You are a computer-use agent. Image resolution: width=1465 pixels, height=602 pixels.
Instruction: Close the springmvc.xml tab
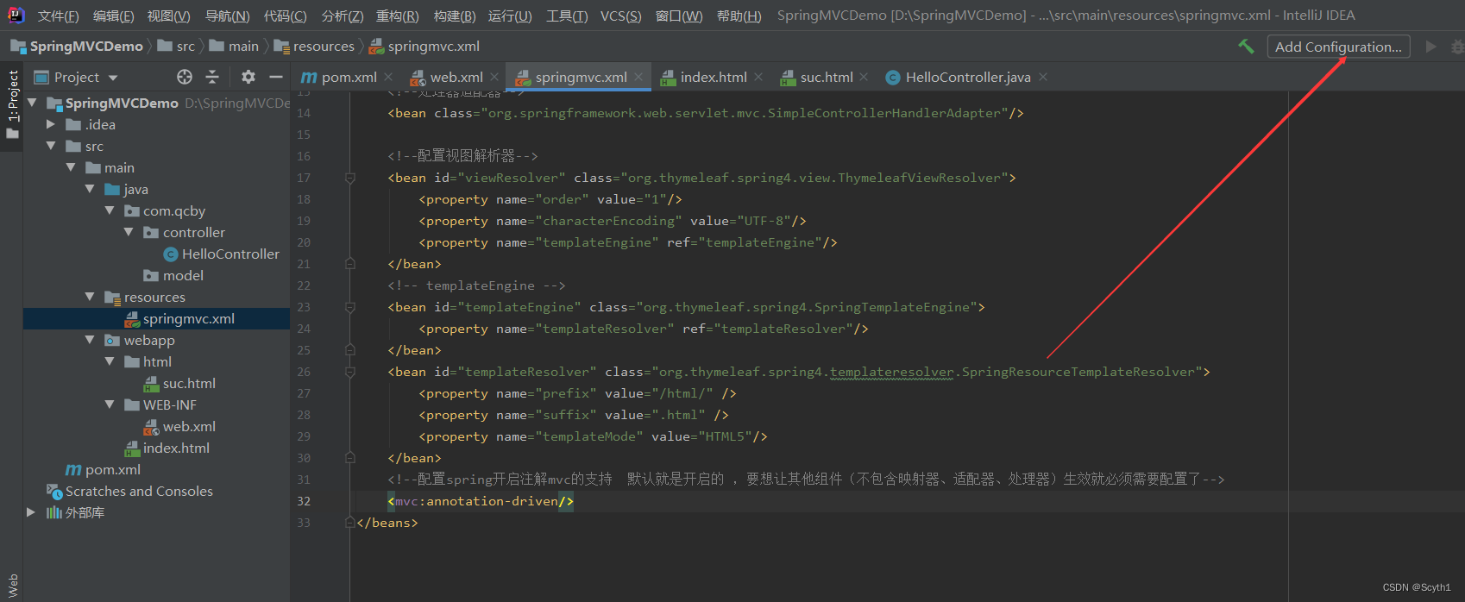(638, 77)
